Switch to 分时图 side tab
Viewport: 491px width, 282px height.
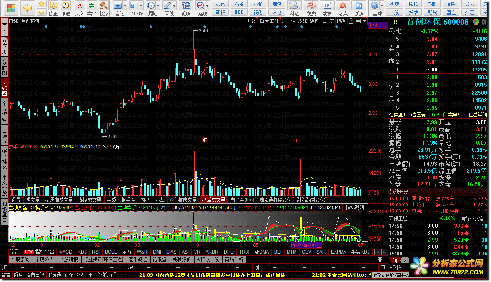coord(4,67)
